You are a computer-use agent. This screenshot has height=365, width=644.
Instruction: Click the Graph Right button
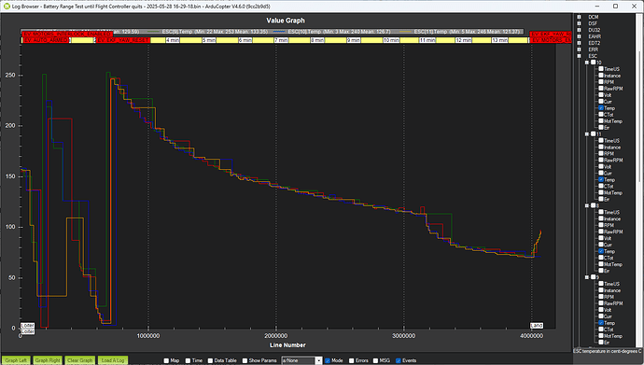pyautogui.click(x=48, y=360)
